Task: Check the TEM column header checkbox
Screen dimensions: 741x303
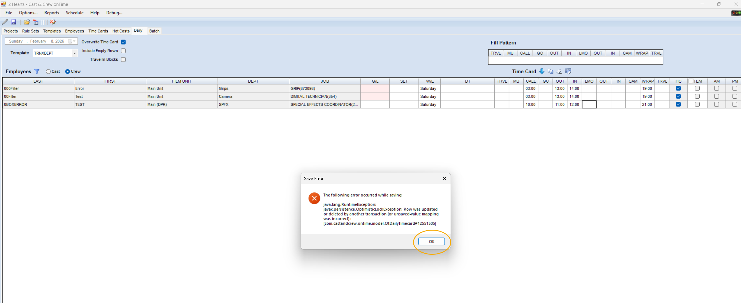Action: [691, 81]
